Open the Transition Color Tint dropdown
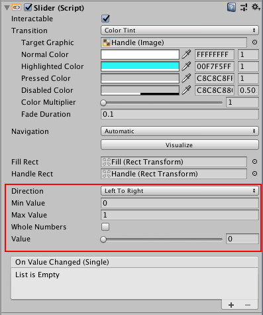 click(180, 31)
